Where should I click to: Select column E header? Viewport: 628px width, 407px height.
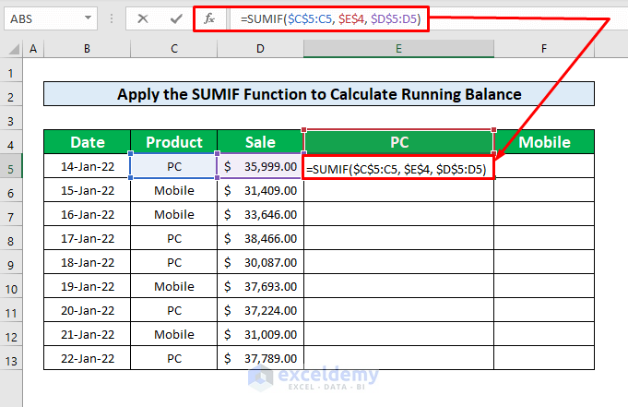398,48
